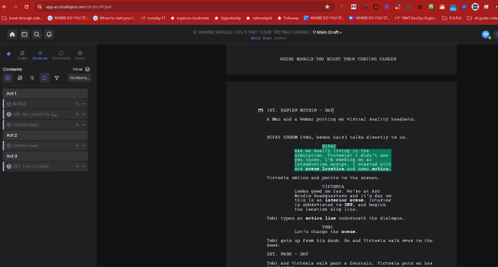Bookmark this page with the star
This screenshot has height=267, width=498.
point(327,7)
